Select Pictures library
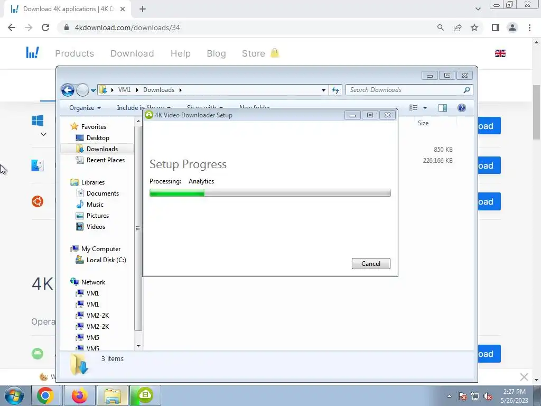The height and width of the screenshot is (406, 541). (98, 216)
